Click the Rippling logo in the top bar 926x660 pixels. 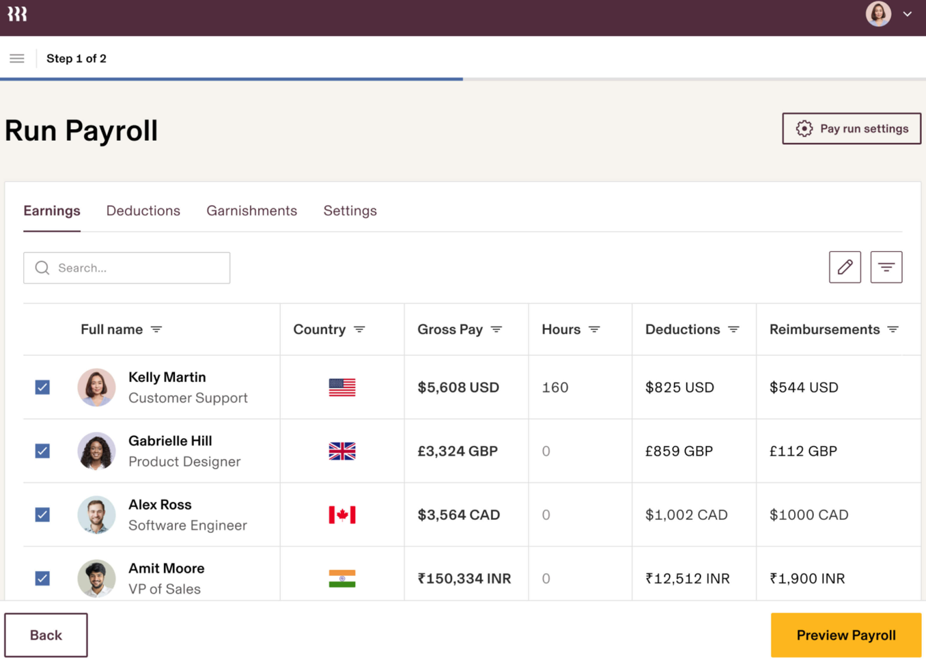16,14
